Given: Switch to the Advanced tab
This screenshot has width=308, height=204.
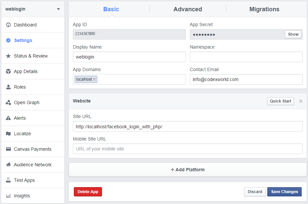Looking at the screenshot, I should click(187, 9).
